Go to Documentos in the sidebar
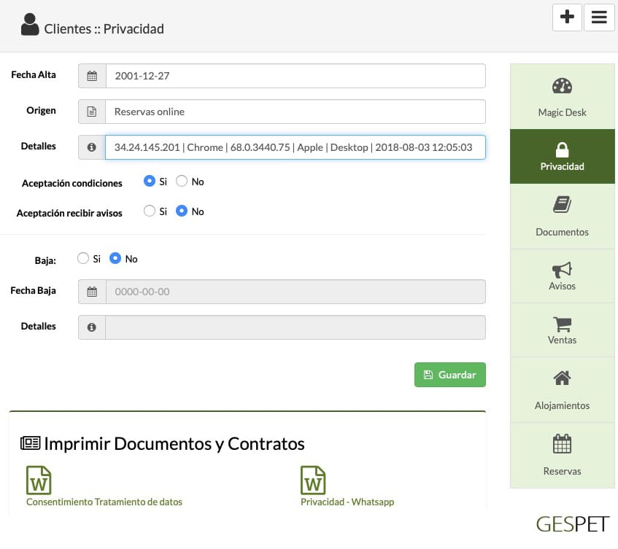This screenshot has width=618, height=549. (562, 217)
